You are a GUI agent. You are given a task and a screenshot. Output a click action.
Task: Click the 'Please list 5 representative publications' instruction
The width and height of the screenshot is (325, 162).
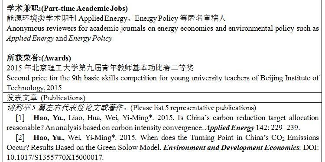pyautogui.click(x=193, y=108)
